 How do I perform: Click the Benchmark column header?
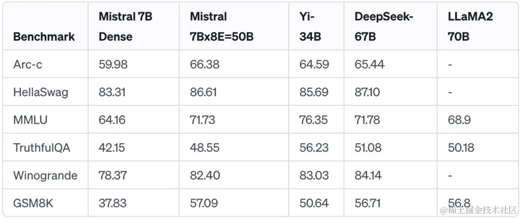click(x=44, y=37)
